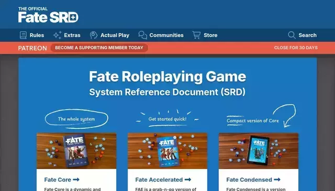Click the System Reference Document (SRD) subtitle
Image resolution: width=335 pixels, height=191 pixels.
pyautogui.click(x=167, y=92)
